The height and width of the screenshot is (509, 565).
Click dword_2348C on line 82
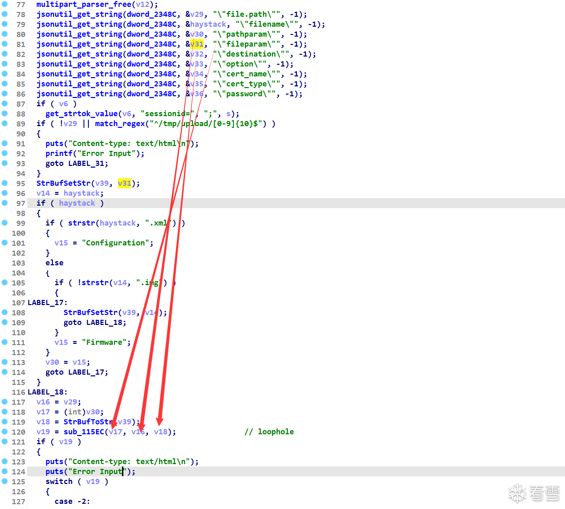coord(152,54)
